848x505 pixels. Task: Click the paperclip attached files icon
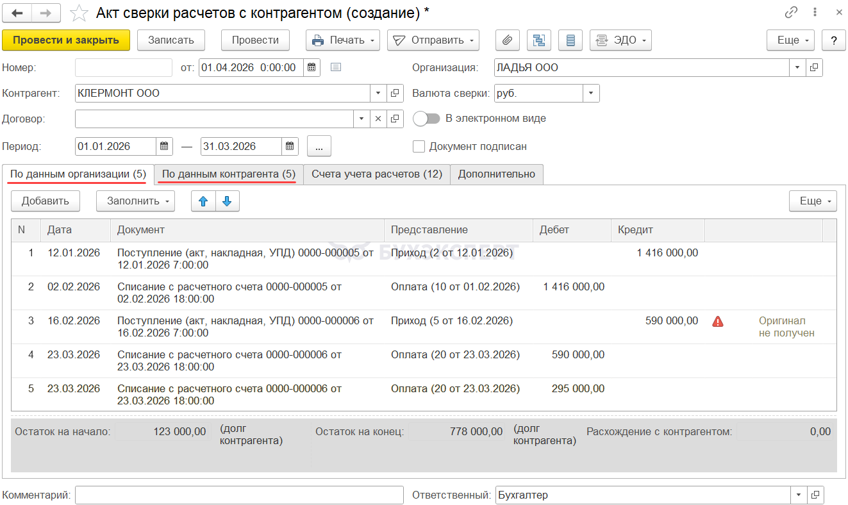point(507,40)
